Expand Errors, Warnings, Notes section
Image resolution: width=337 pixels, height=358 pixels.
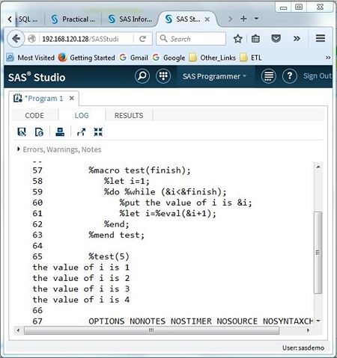(59, 149)
